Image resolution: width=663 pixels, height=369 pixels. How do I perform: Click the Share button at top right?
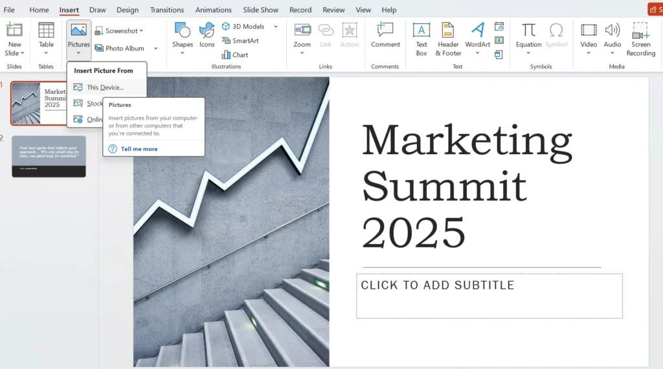(x=655, y=9)
